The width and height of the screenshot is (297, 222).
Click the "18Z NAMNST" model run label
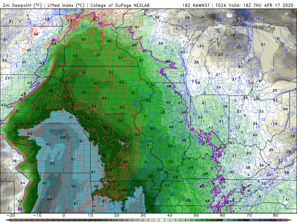click(x=196, y=5)
